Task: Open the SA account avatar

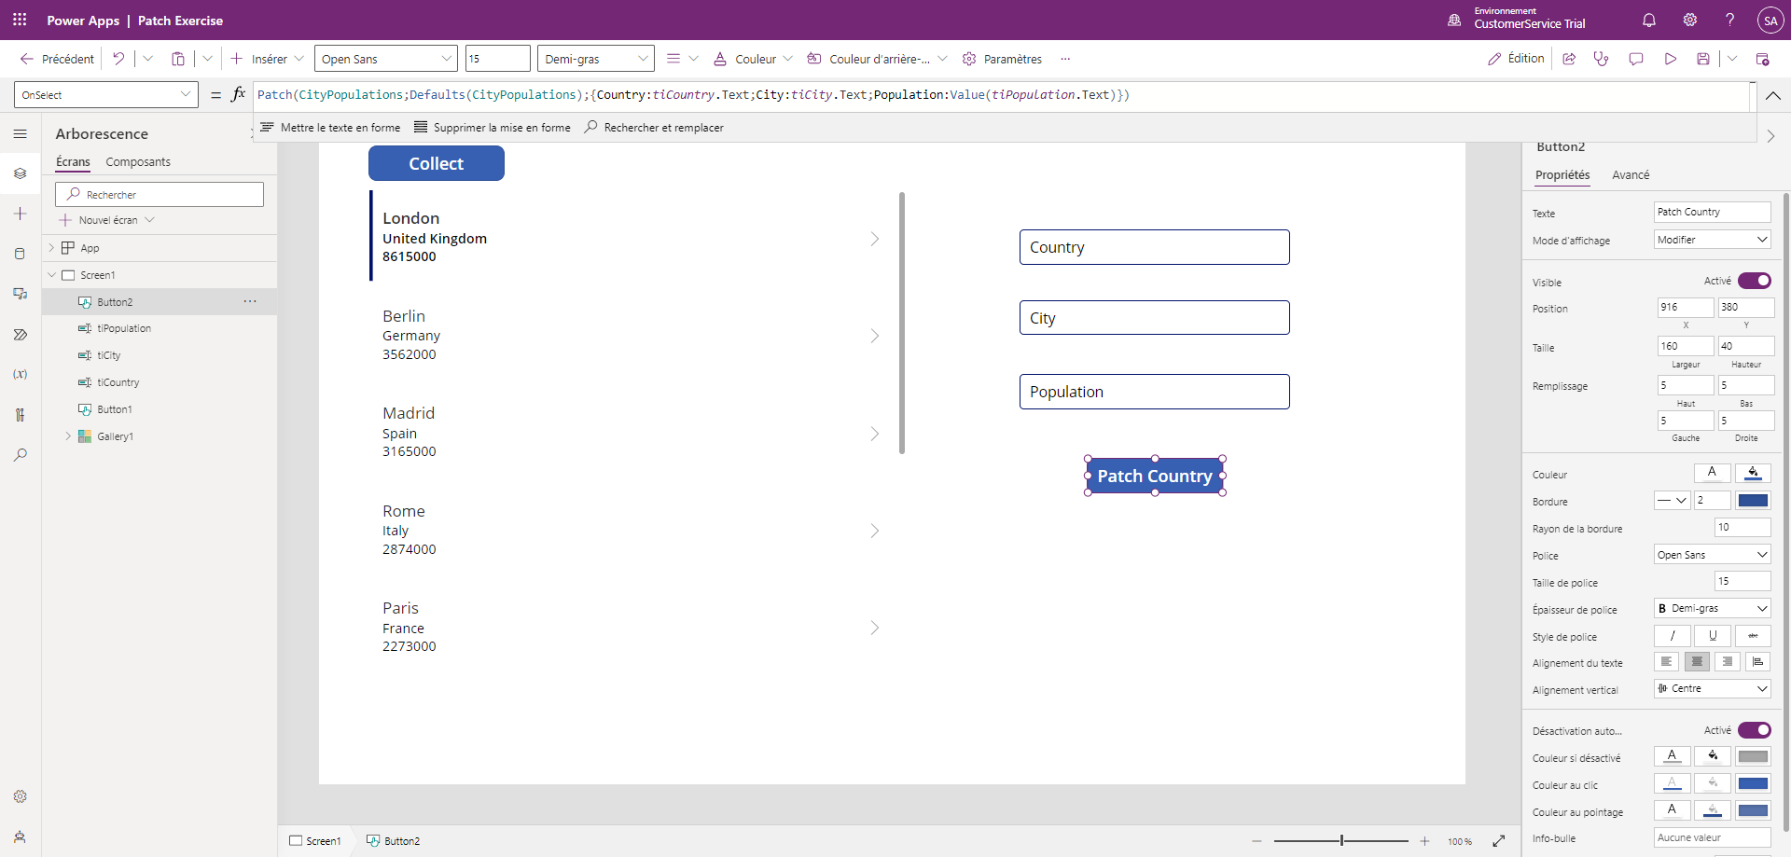Action: [x=1770, y=21]
